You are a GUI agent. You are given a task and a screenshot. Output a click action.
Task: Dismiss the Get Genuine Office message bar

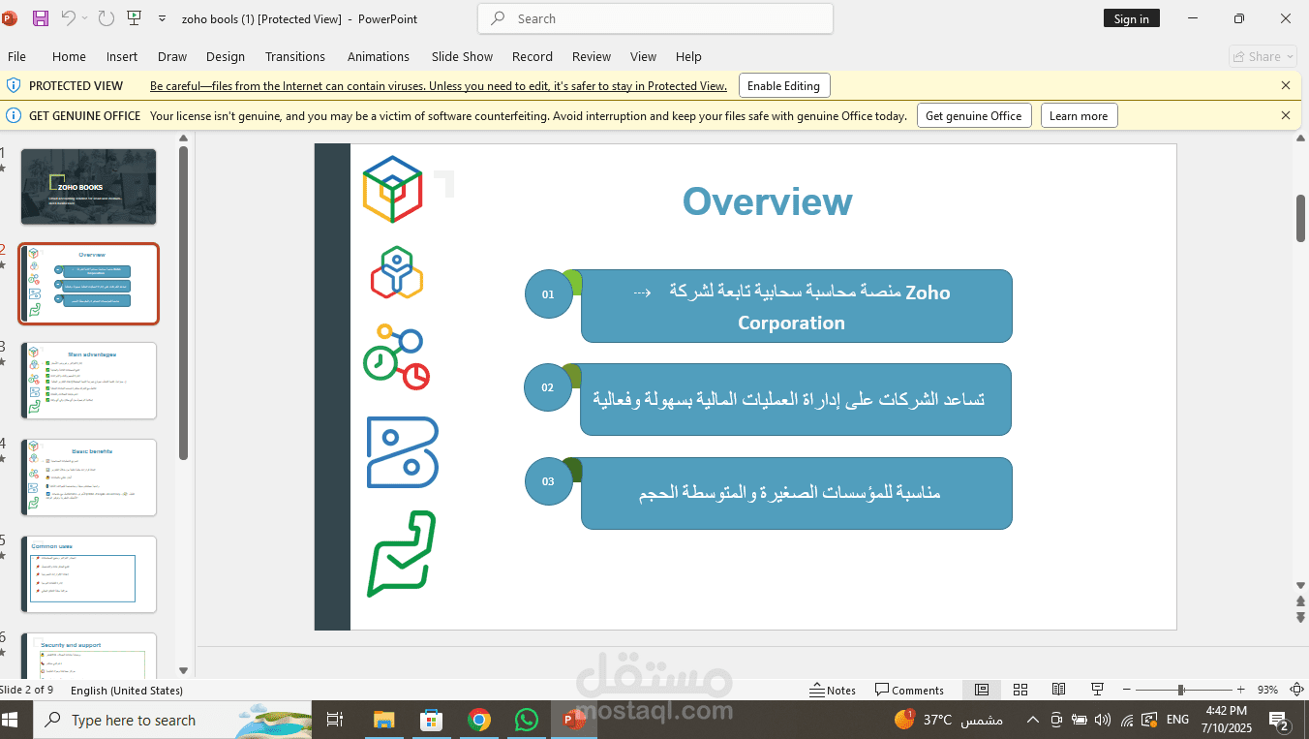point(1286,115)
